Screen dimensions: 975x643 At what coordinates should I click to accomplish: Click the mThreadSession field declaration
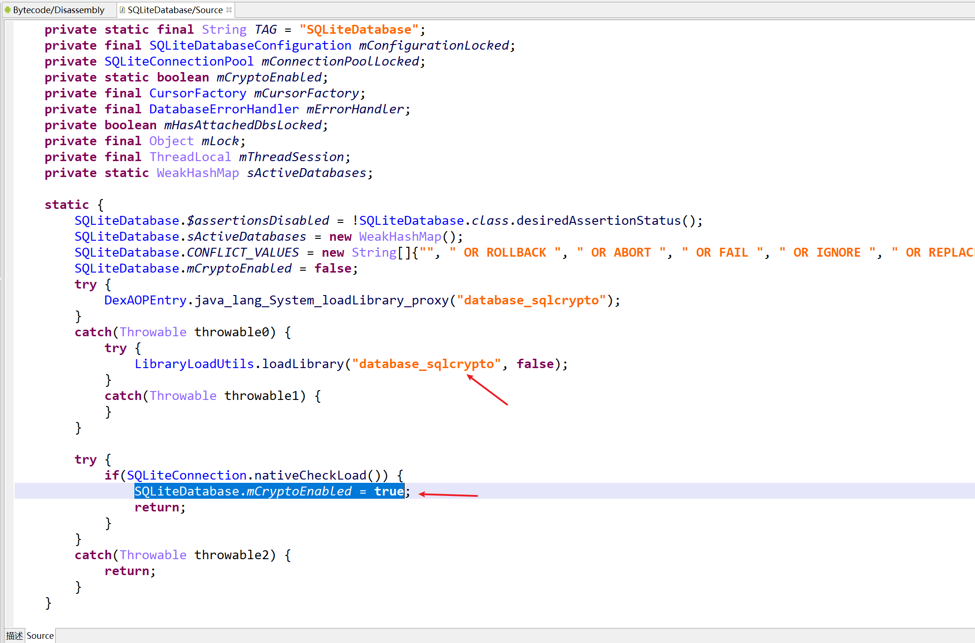[x=291, y=157]
